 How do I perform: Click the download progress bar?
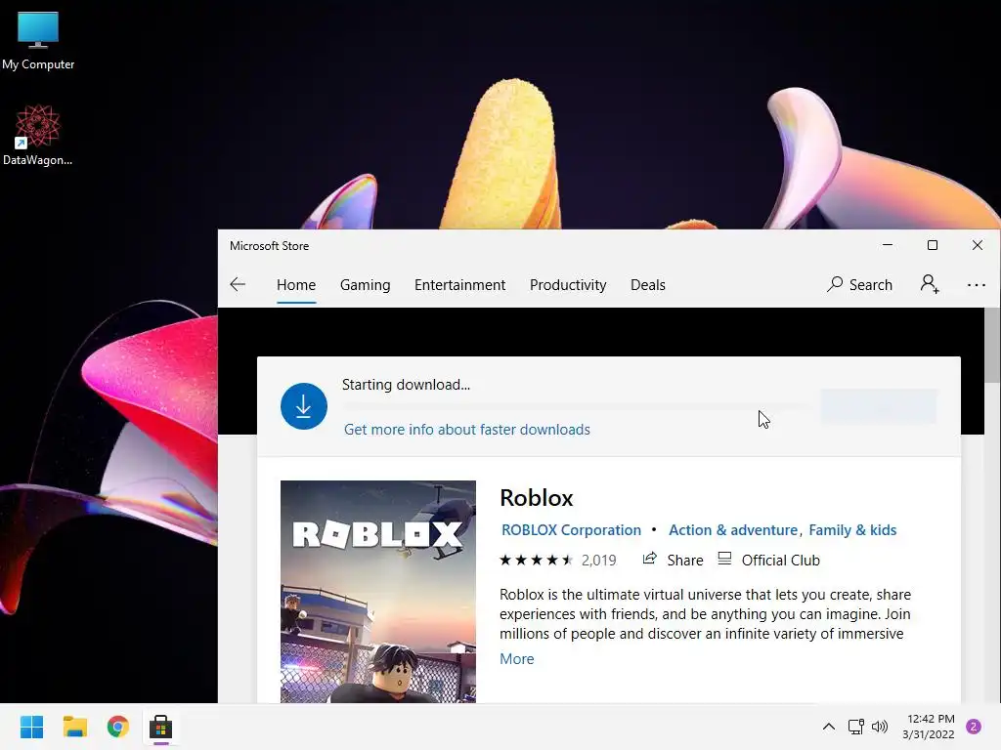pos(576,406)
